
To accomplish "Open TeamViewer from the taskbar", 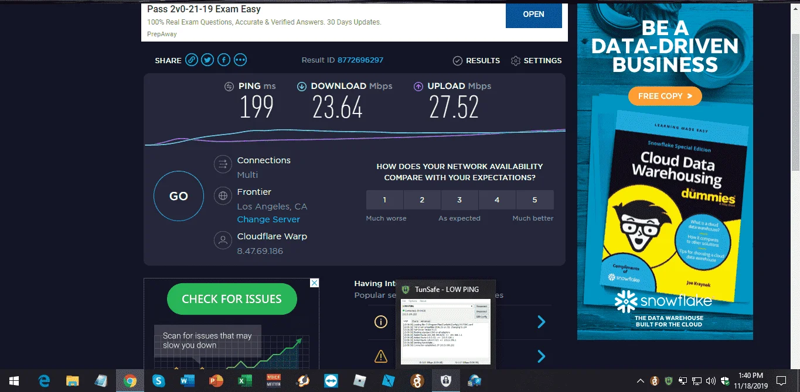I will 331,381.
